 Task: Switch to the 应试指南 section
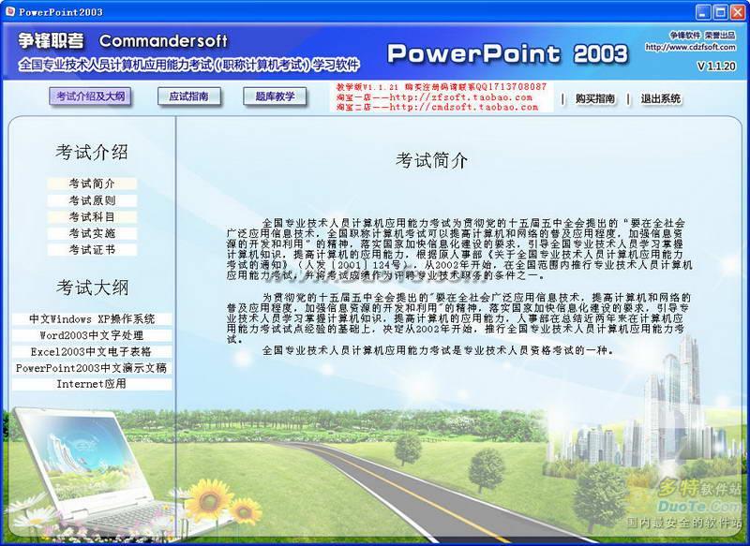click(x=189, y=96)
